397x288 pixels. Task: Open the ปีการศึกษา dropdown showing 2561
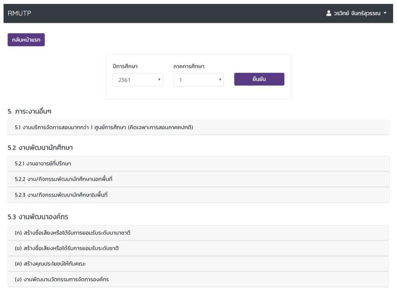[x=138, y=80]
